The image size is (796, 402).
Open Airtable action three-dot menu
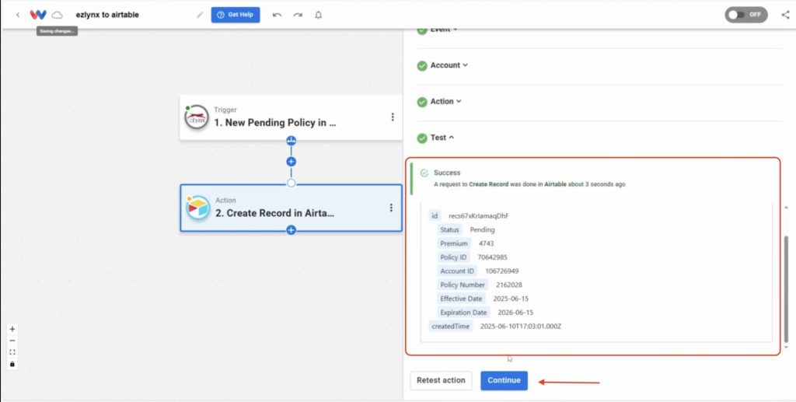pos(391,208)
